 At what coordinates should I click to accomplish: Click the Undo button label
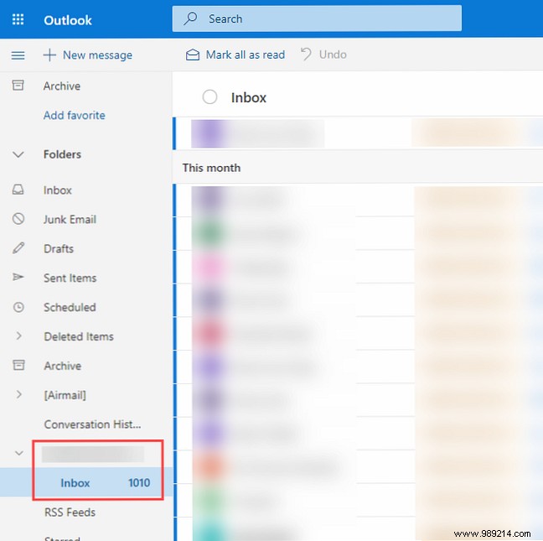pyautogui.click(x=333, y=55)
